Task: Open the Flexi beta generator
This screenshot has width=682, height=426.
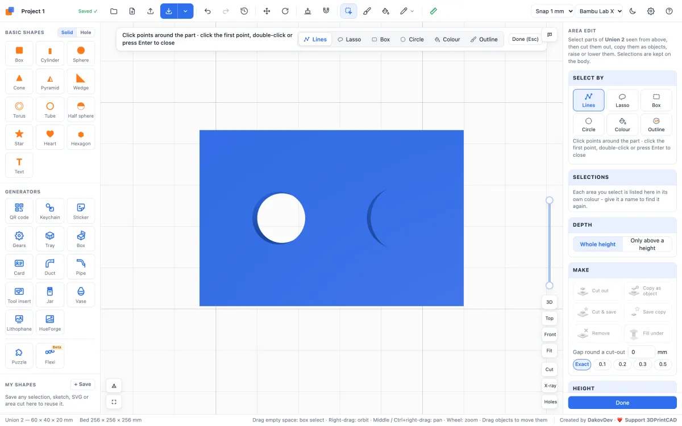Action: [x=50, y=356]
